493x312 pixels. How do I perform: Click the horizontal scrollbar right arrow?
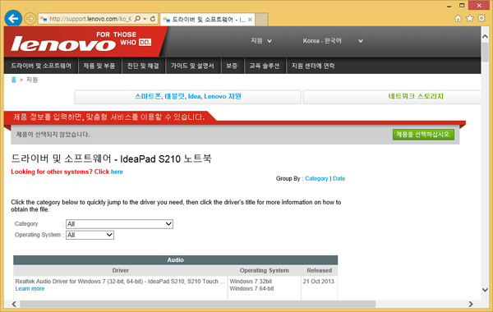click(471, 304)
